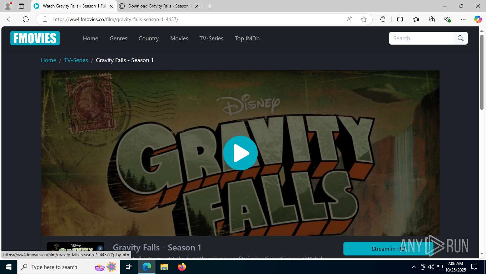Open the clock and calendar
Screen dimensions: 486x274
click(x=455, y=267)
